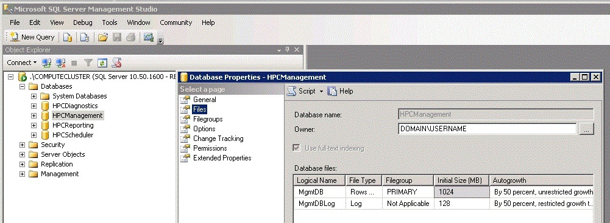Open the Extended Properties page

(x=222, y=158)
